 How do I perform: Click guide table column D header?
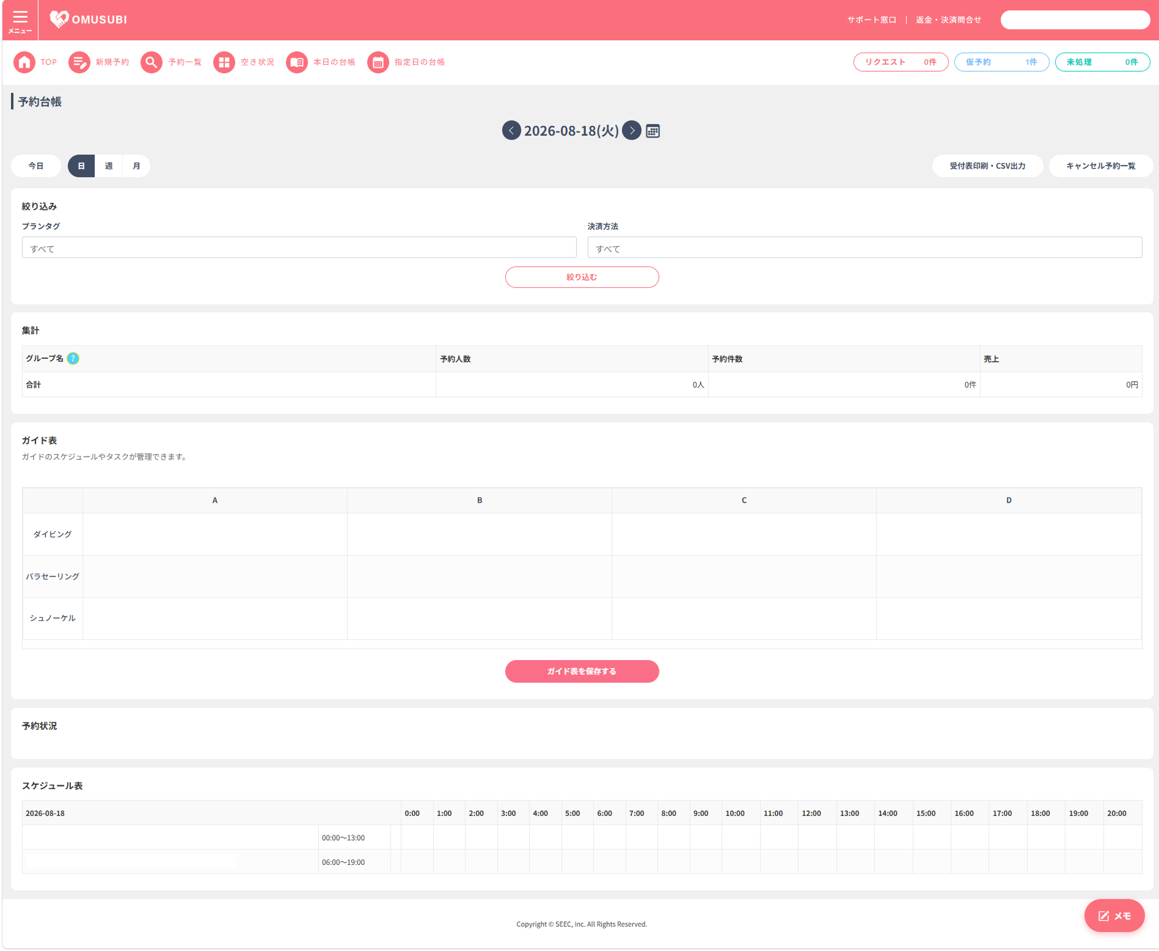pos(1009,501)
